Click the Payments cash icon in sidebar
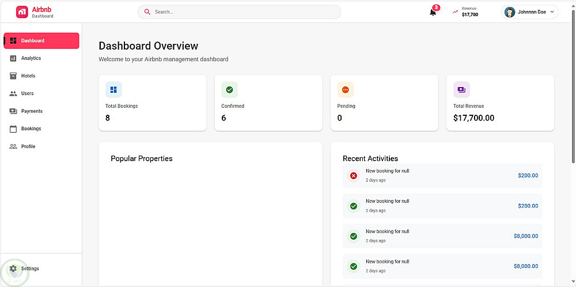The height and width of the screenshot is (287, 576). point(13,111)
